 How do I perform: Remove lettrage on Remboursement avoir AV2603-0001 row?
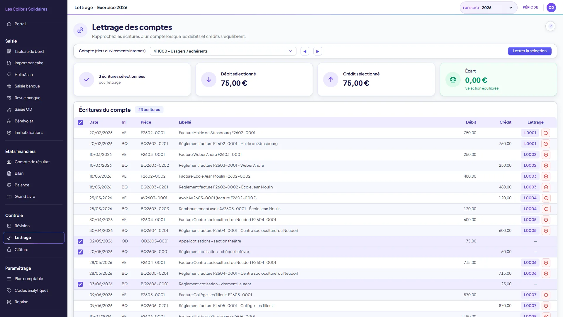pos(546,209)
